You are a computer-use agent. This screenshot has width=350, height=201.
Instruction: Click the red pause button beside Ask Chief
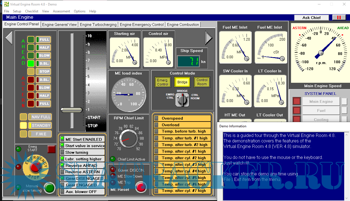339,18
